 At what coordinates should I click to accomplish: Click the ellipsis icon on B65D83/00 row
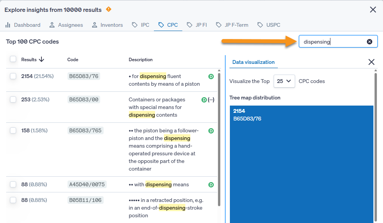click(x=211, y=100)
